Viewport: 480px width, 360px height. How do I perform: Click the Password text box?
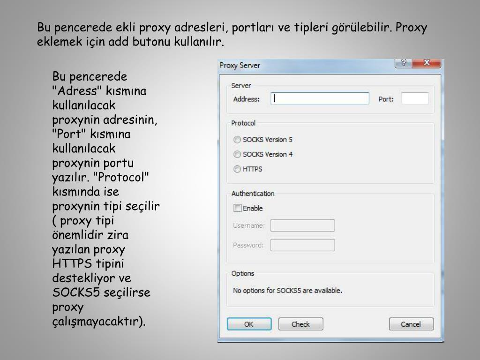[302, 245]
